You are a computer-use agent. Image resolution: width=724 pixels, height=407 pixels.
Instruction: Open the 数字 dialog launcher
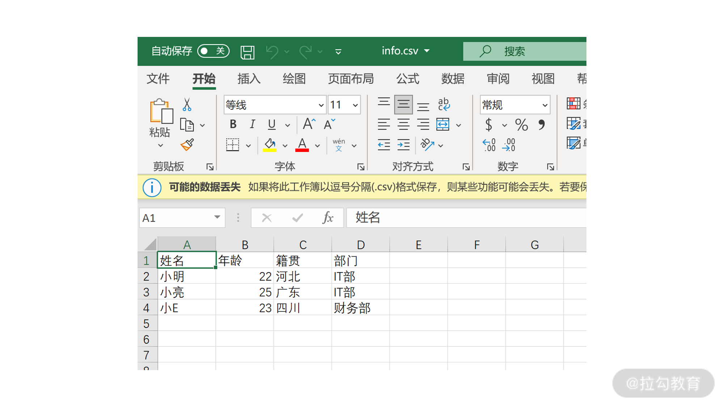click(x=551, y=167)
